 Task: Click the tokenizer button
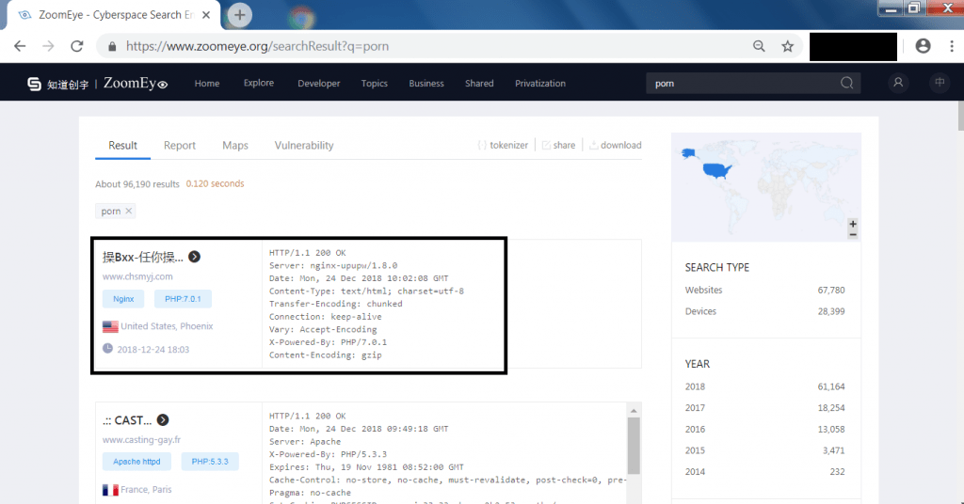(503, 145)
